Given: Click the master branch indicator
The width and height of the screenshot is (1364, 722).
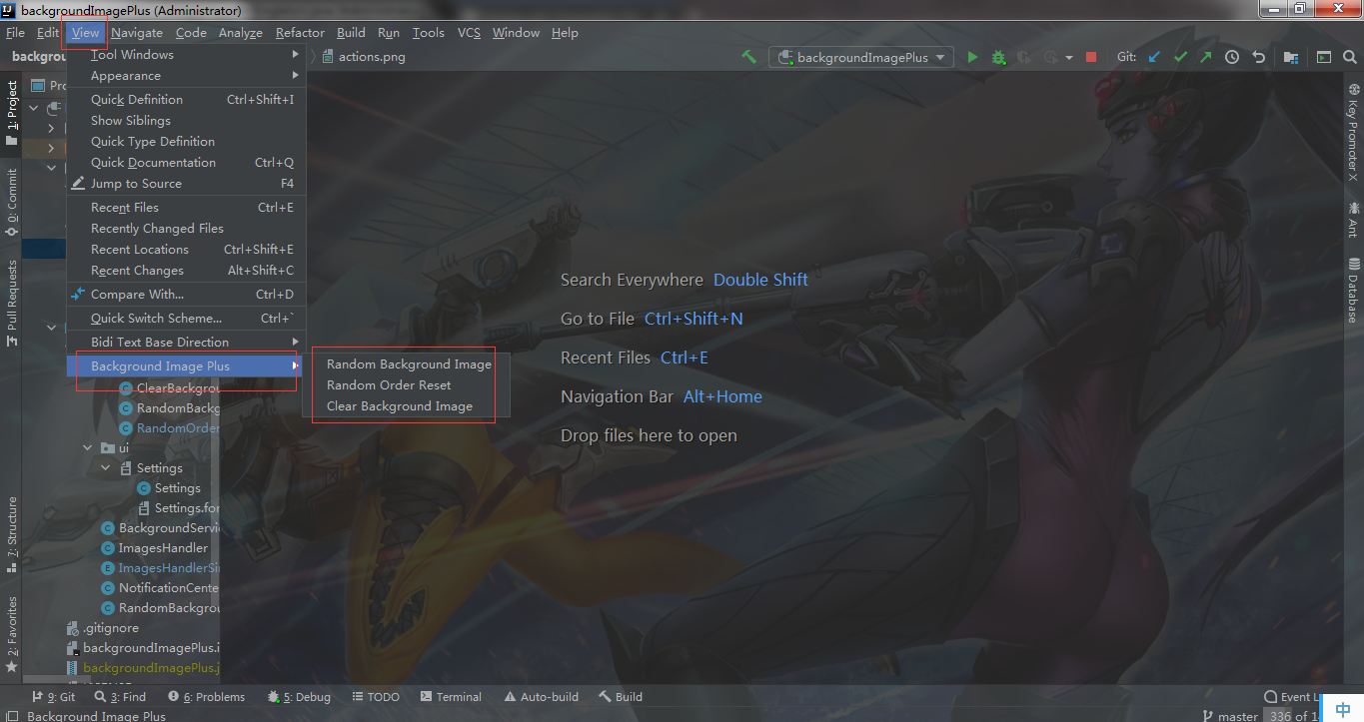Looking at the screenshot, I should pos(1229,715).
